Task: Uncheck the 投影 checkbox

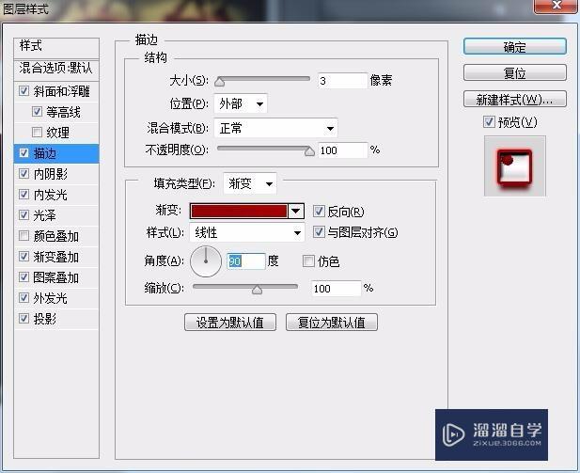Action: 24,318
